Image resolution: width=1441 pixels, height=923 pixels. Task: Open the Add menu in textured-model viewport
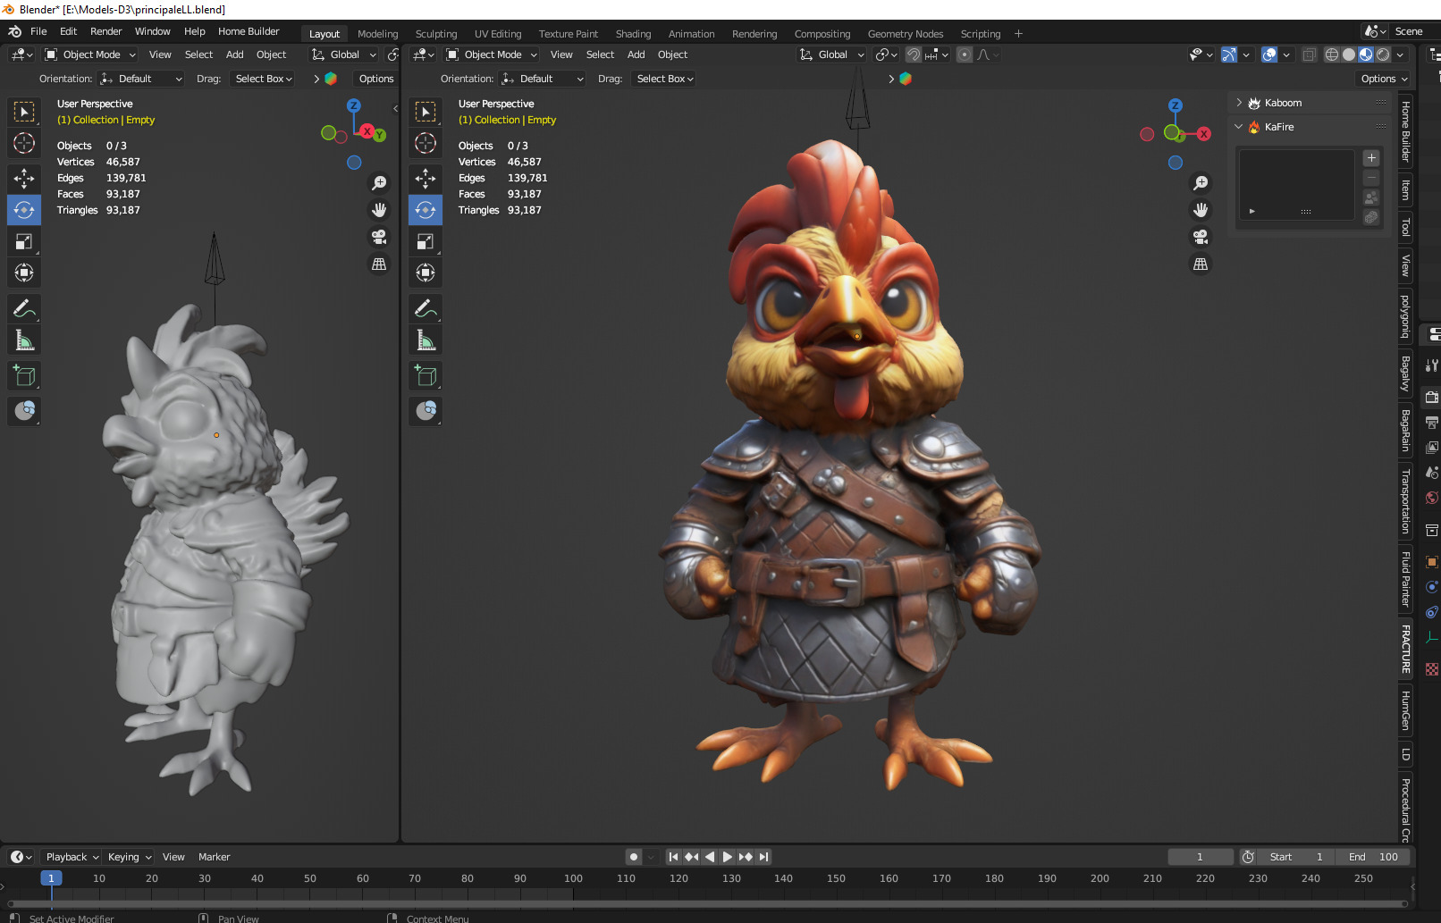click(x=636, y=55)
